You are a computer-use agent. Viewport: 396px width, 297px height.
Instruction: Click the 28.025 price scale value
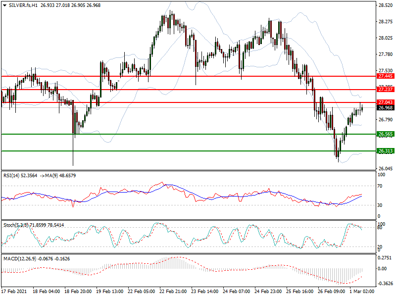[x=386, y=38]
